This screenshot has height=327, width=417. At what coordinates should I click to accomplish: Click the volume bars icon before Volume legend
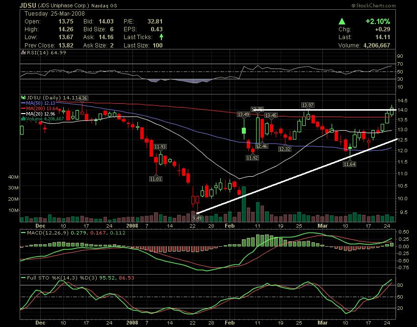coord(23,119)
